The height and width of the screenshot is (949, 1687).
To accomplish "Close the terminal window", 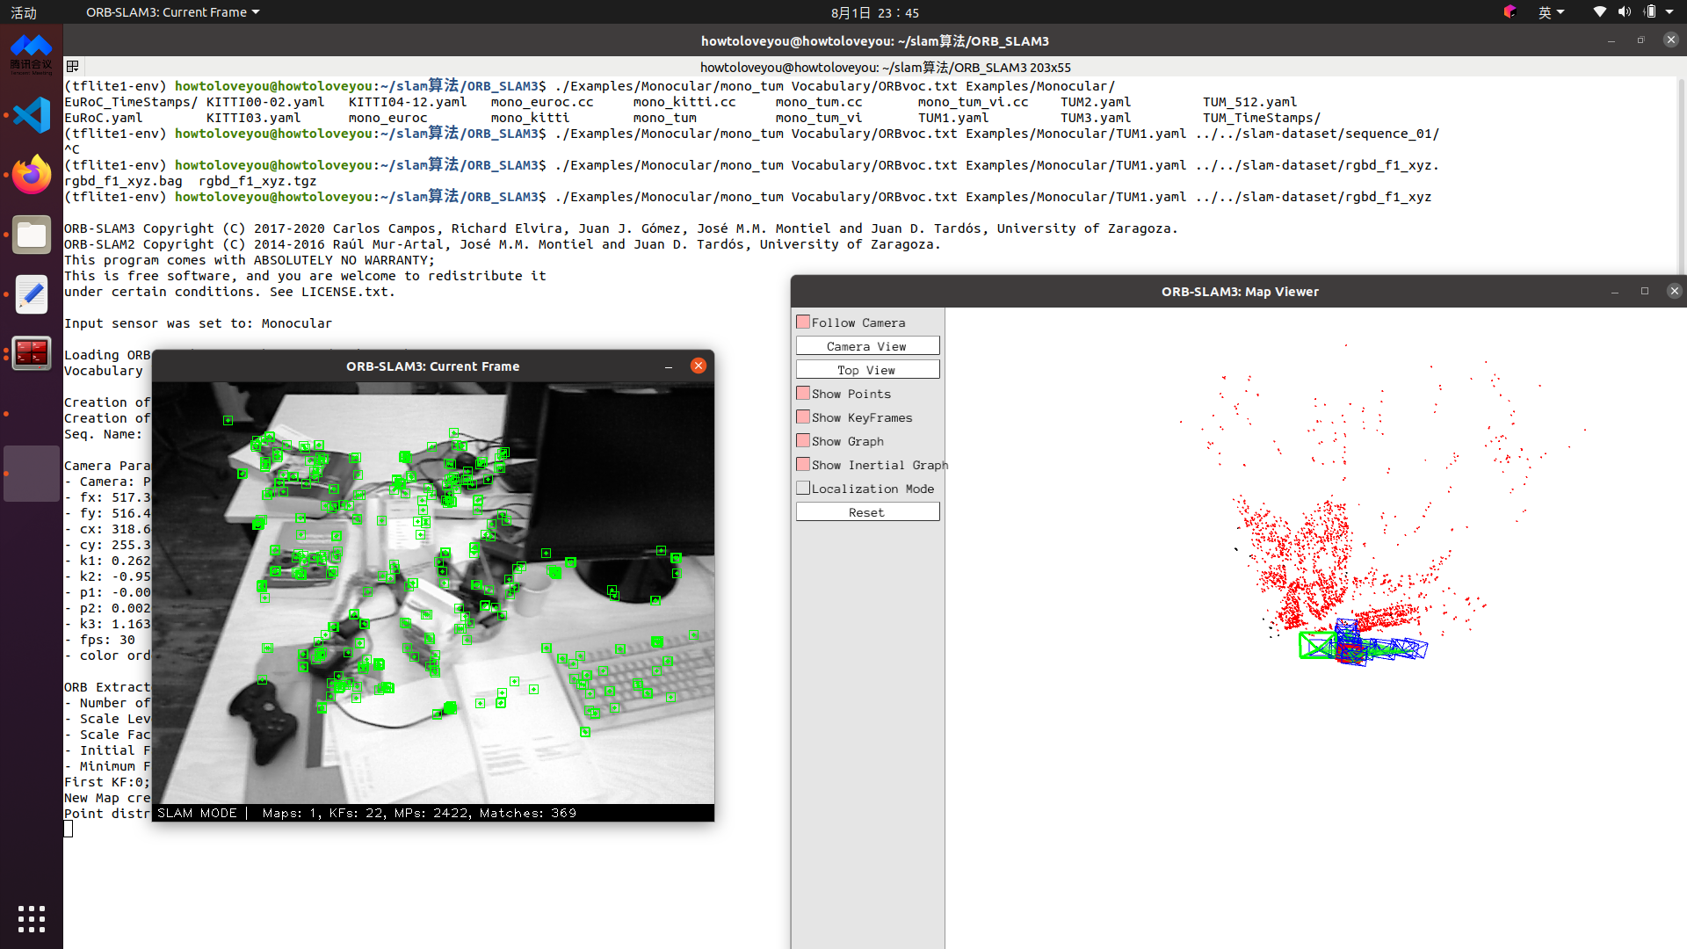I will point(1671,40).
